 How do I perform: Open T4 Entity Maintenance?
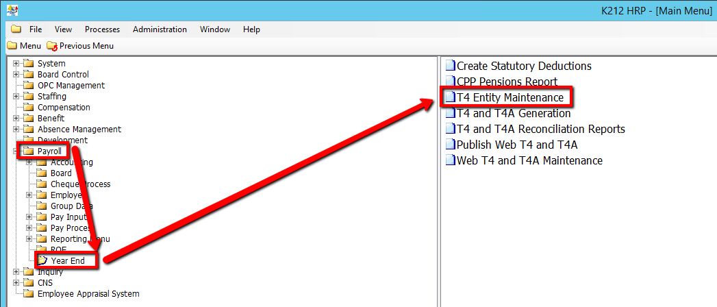(510, 98)
